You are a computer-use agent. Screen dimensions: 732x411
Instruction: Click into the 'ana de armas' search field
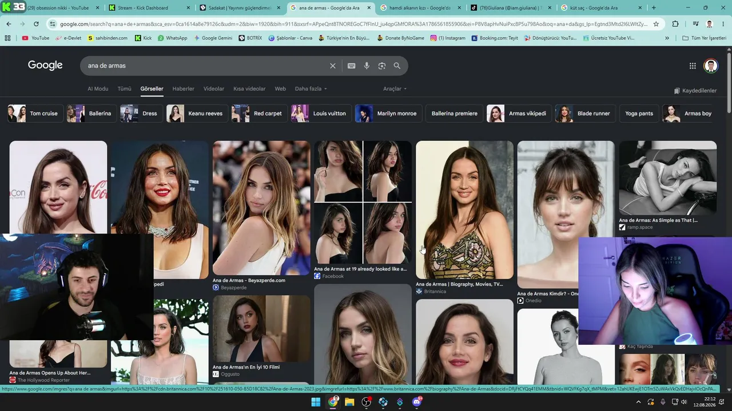tap(206, 66)
